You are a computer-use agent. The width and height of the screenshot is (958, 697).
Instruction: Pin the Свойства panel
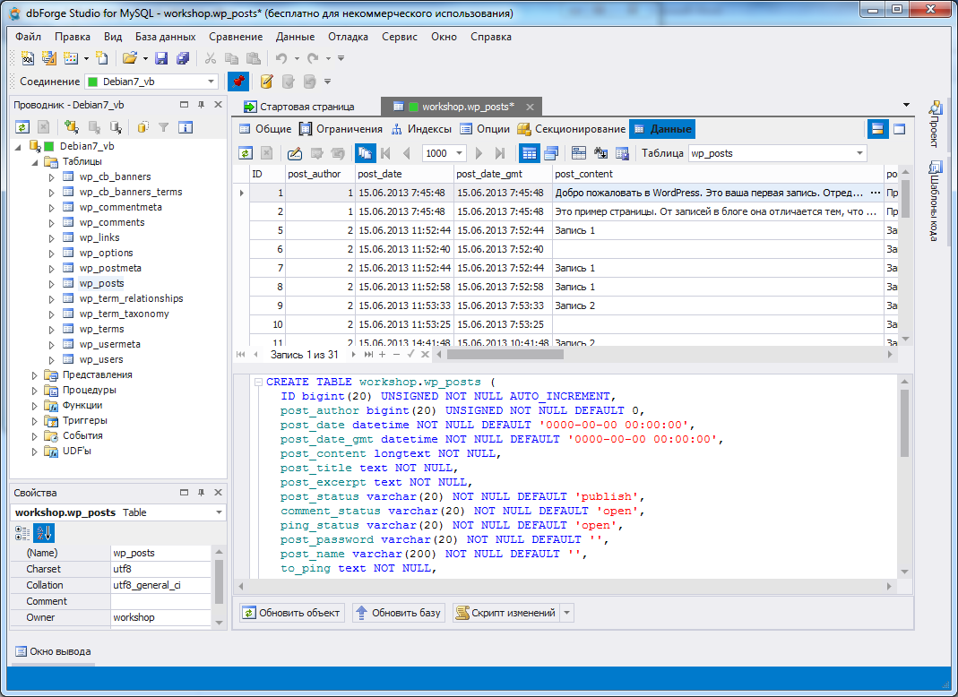[201, 493]
